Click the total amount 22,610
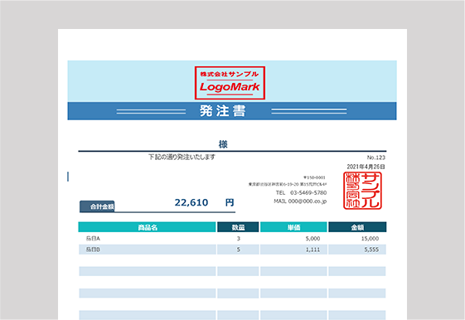Screen dimensions: 465x320 click(x=191, y=202)
